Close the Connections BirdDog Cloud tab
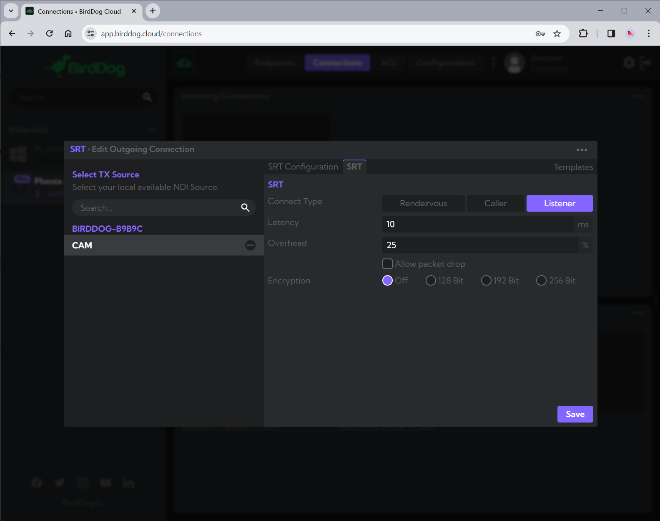Image resolution: width=660 pixels, height=521 pixels. [x=134, y=11]
